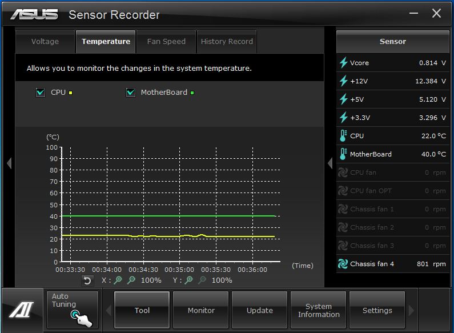The height and width of the screenshot is (333, 454).
Task: Click the Chassis fan 1 icon
Action: coord(343,209)
